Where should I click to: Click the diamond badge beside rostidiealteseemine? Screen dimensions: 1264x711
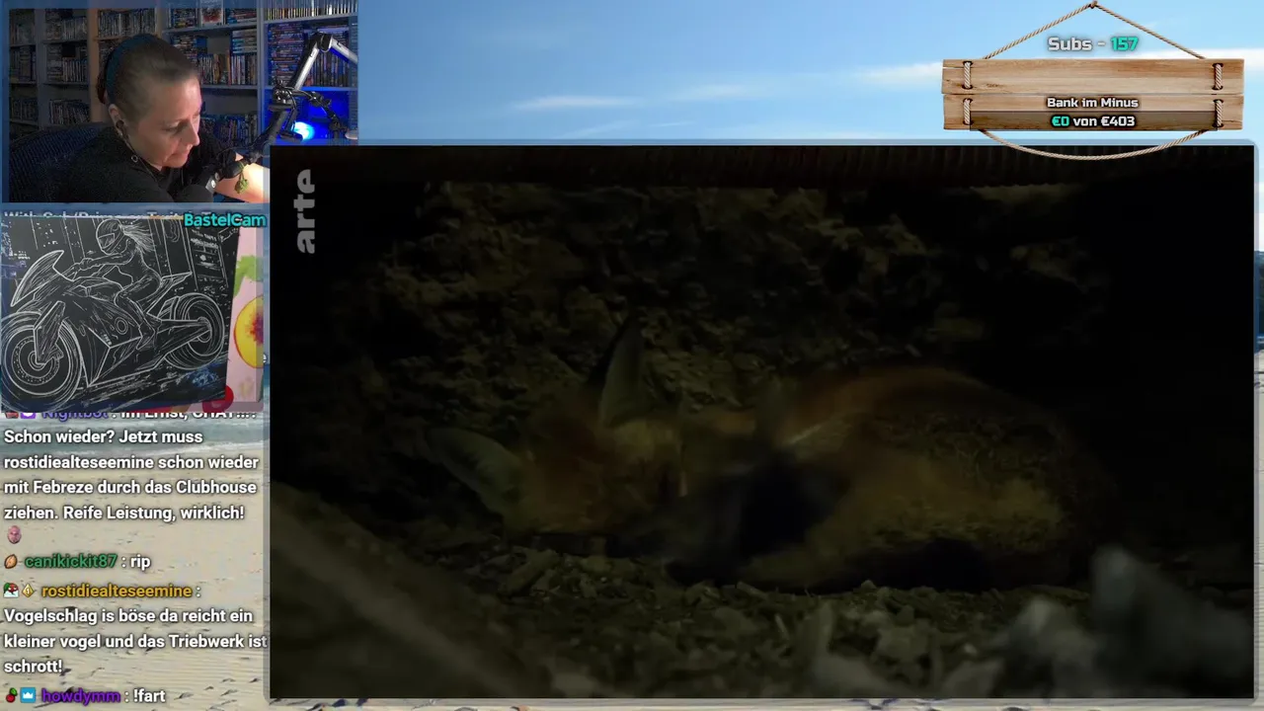(29, 591)
